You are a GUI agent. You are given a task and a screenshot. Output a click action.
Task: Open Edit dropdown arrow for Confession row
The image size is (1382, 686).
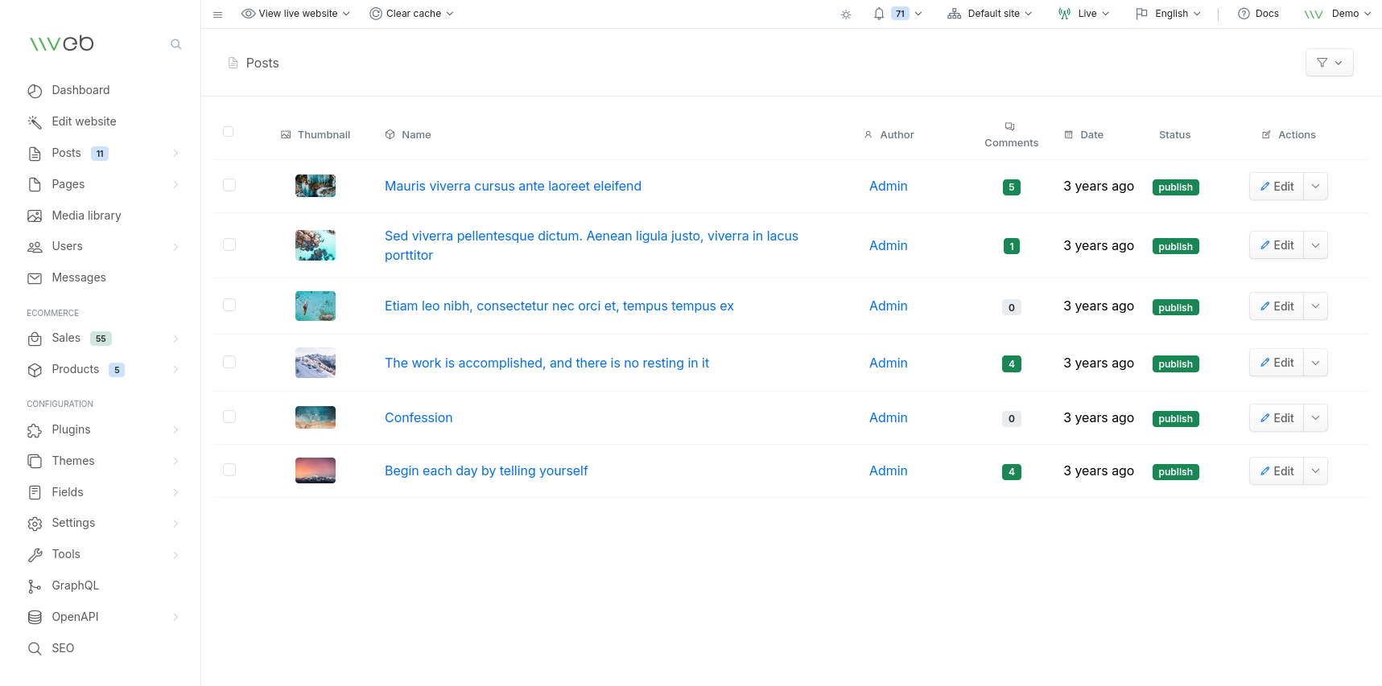[1315, 418]
